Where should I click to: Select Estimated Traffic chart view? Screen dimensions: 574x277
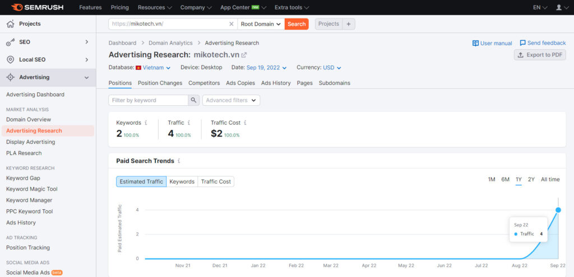[x=141, y=182]
